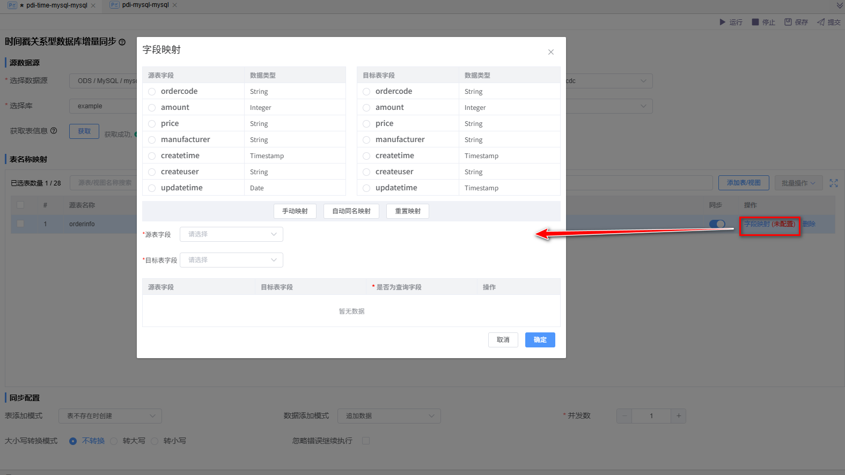845x475 pixels.
Task: Increase the 并发数 value with plus
Action: point(679,416)
